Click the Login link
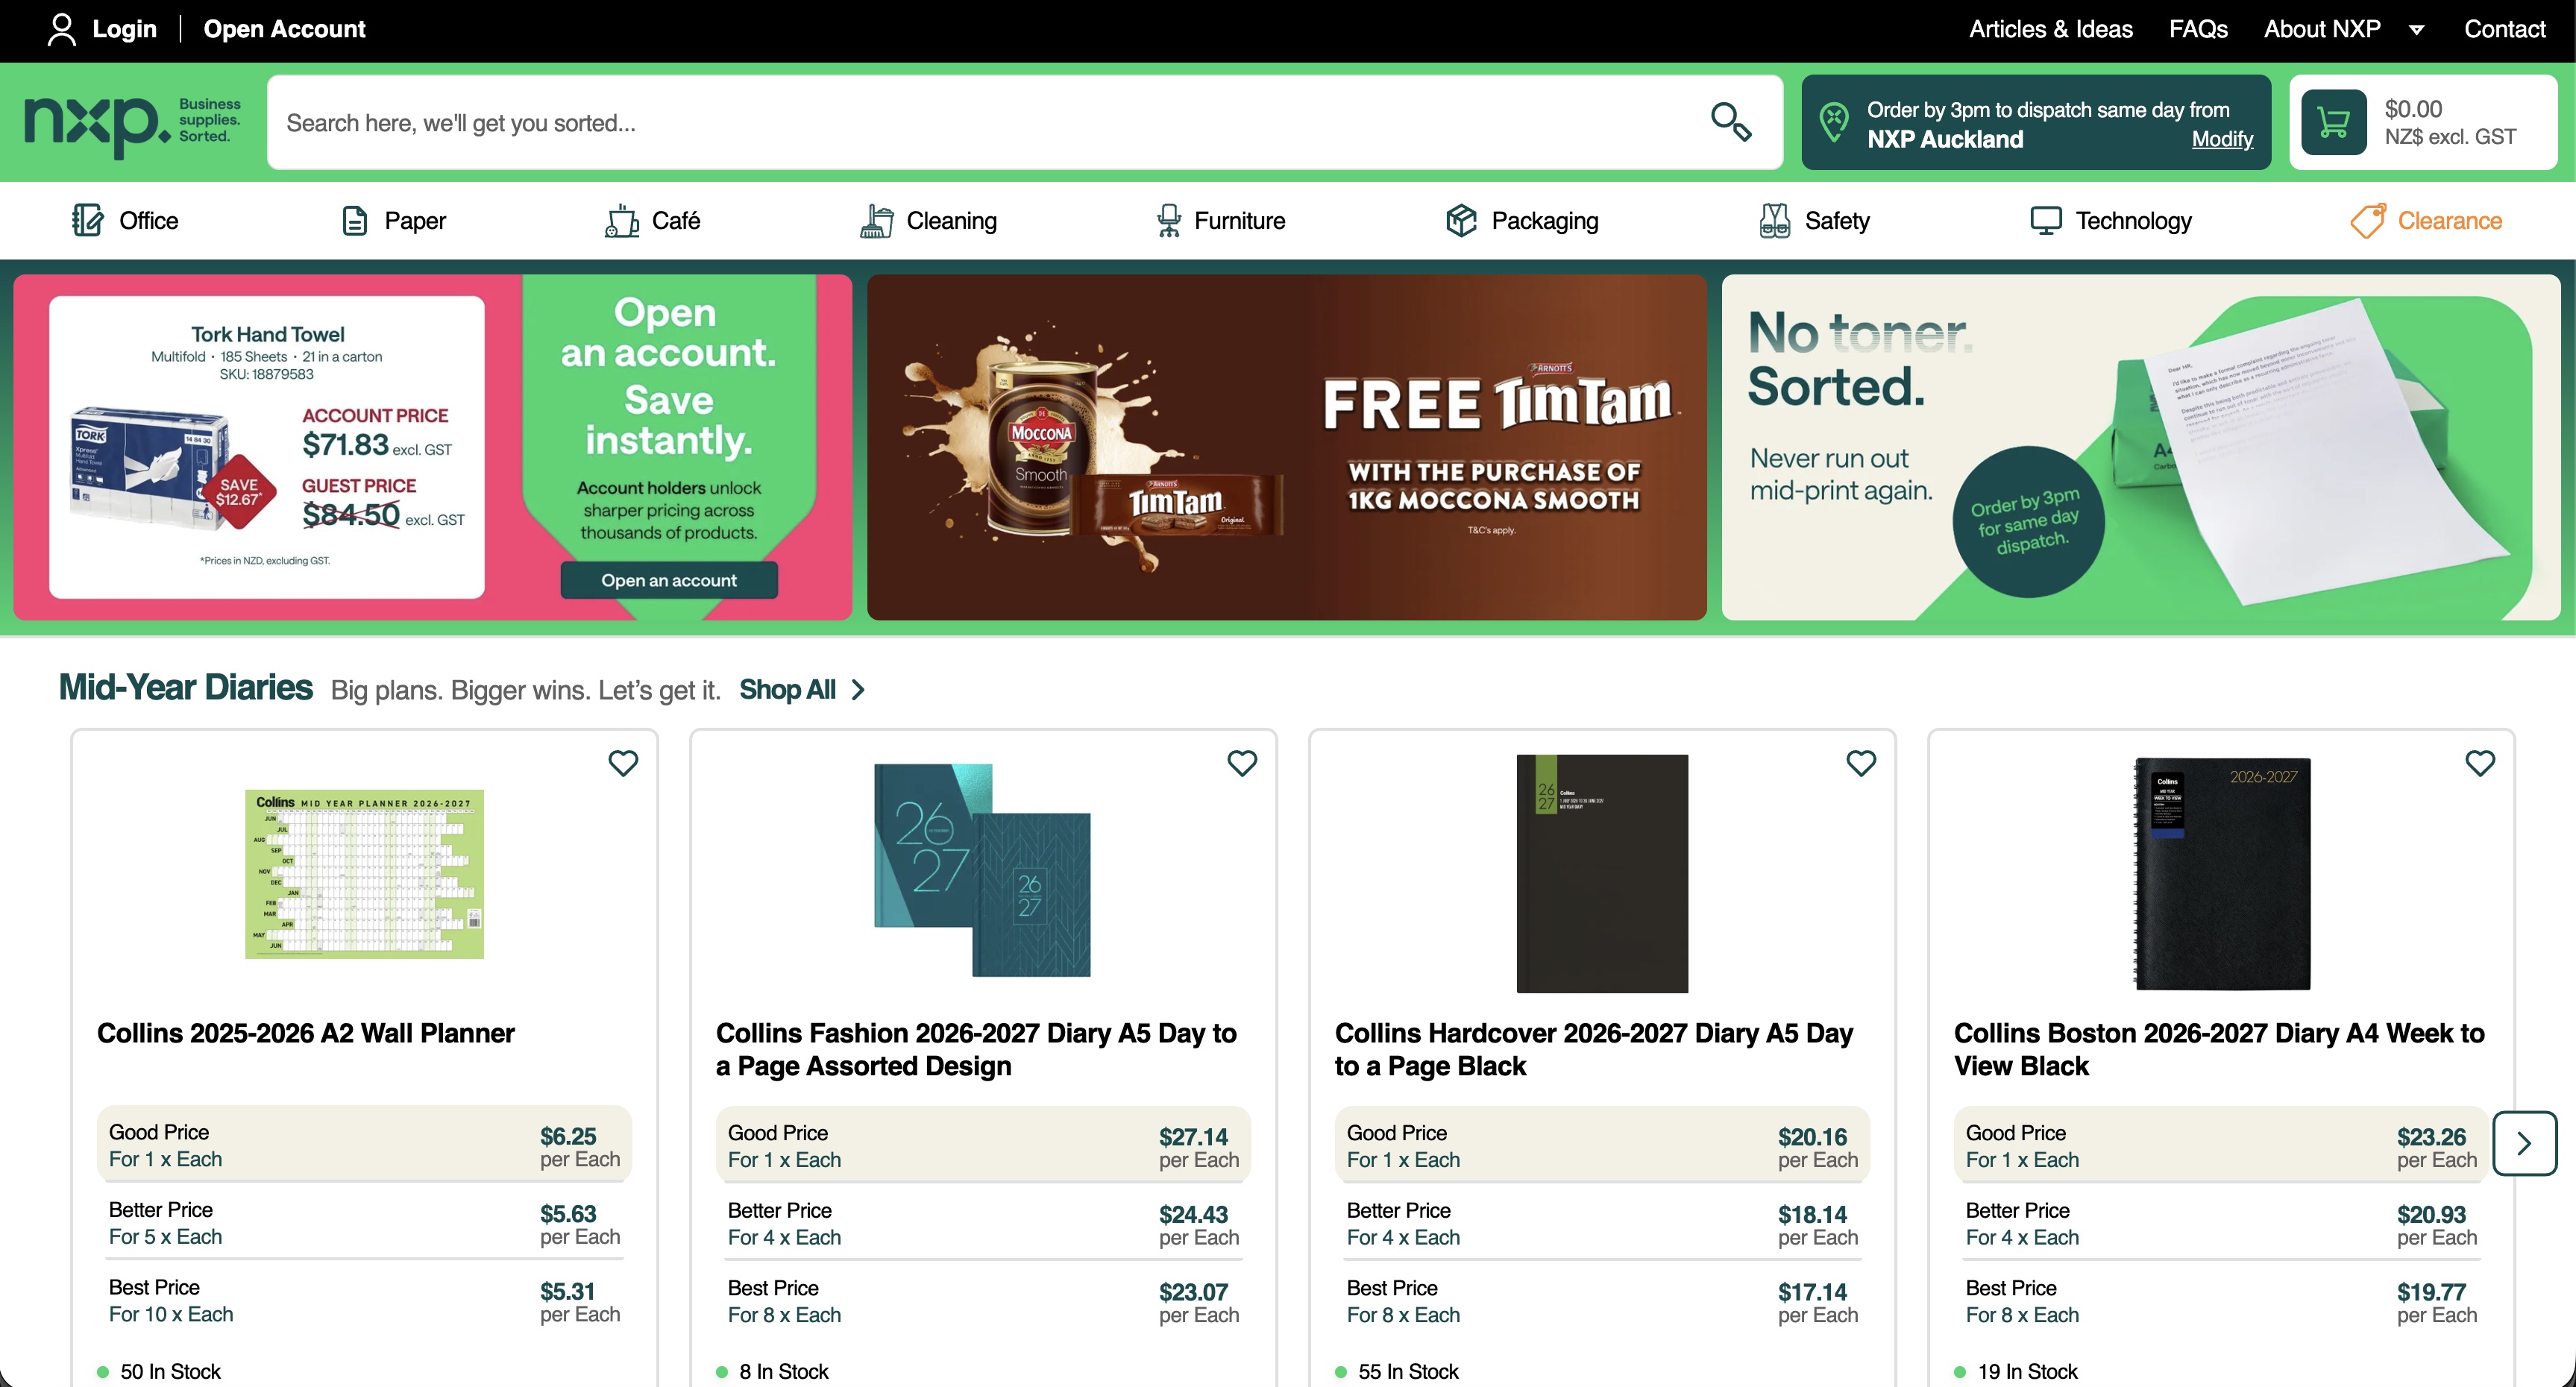The image size is (2576, 1387). 124,29
